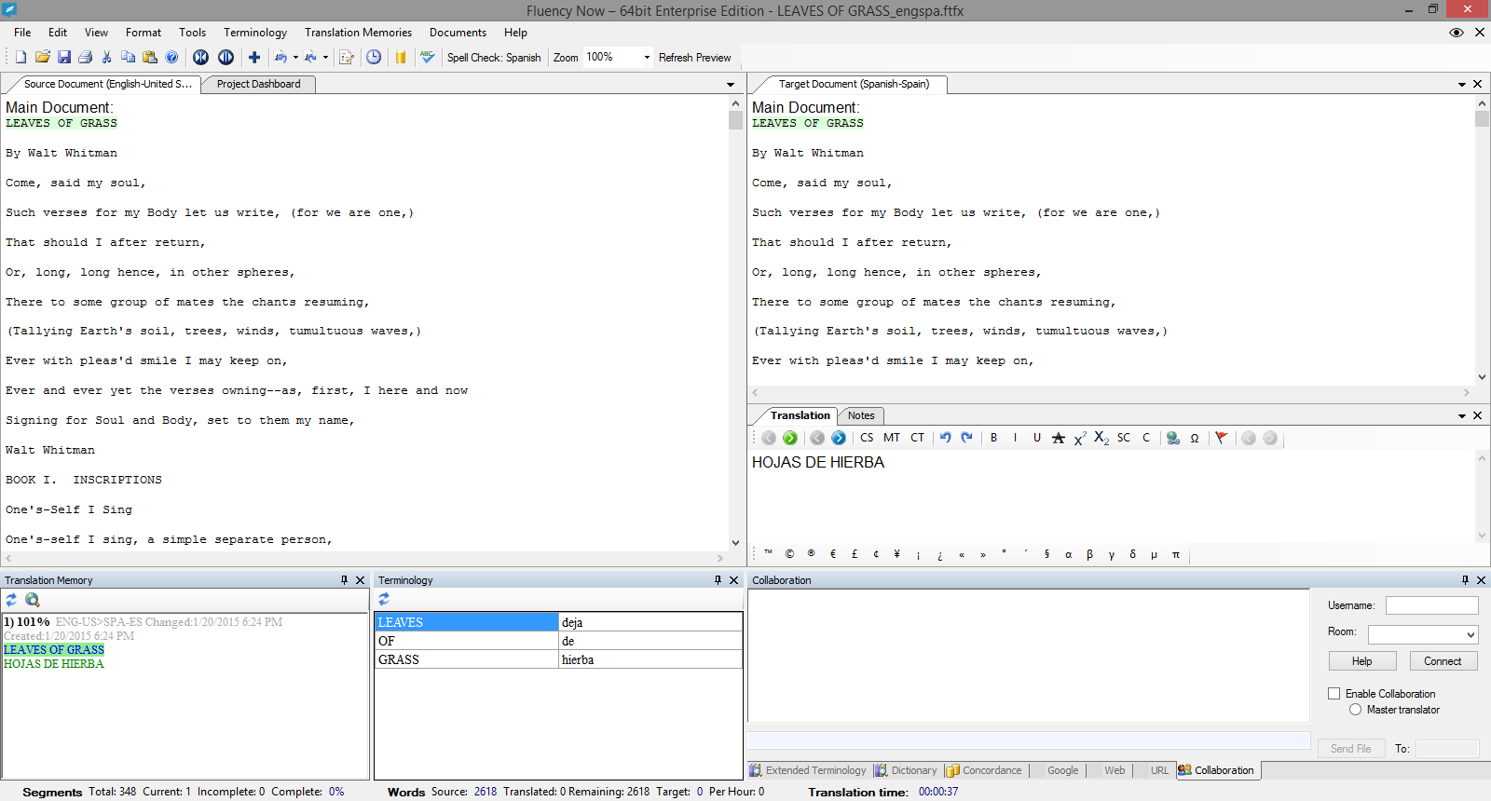
Task: Apply superscript with X² button
Action: click(1080, 438)
